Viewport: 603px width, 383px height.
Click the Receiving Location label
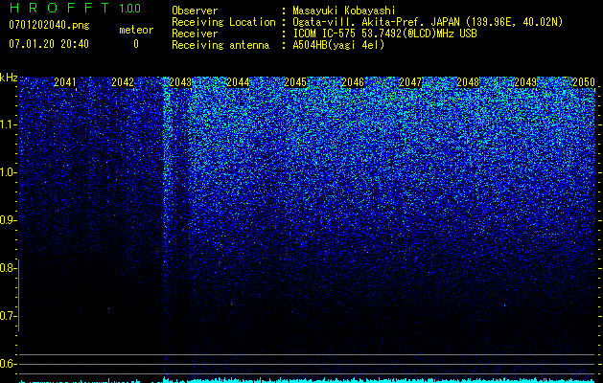(223, 23)
